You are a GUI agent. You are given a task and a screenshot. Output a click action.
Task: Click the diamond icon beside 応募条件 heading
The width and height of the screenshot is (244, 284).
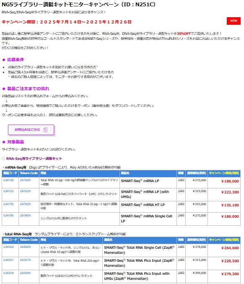[4, 60]
